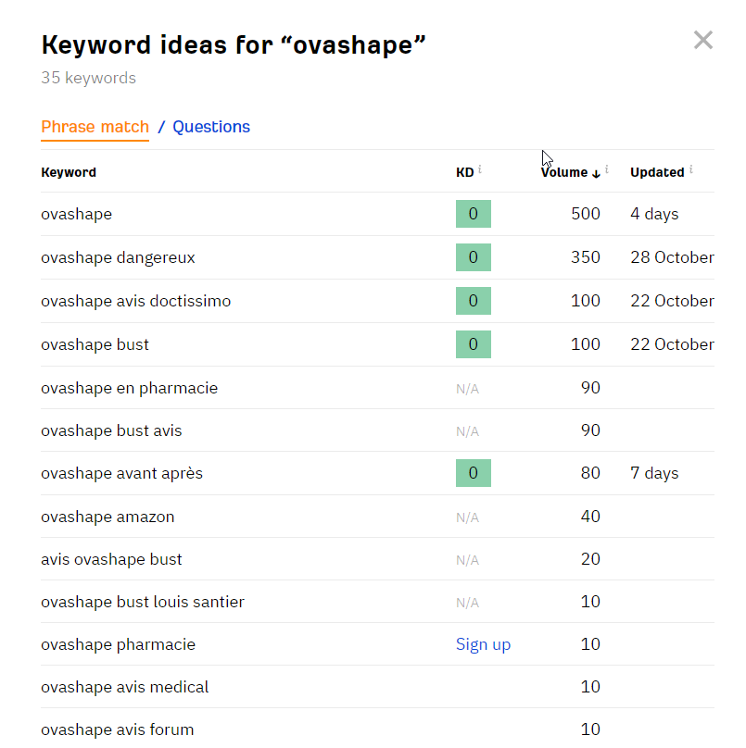Select the keyword 'avis ovashape bust'
This screenshot has height=748, width=746.
tap(111, 559)
